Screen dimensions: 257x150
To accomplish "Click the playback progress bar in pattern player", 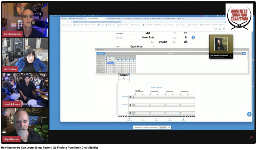I will tap(153, 117).
